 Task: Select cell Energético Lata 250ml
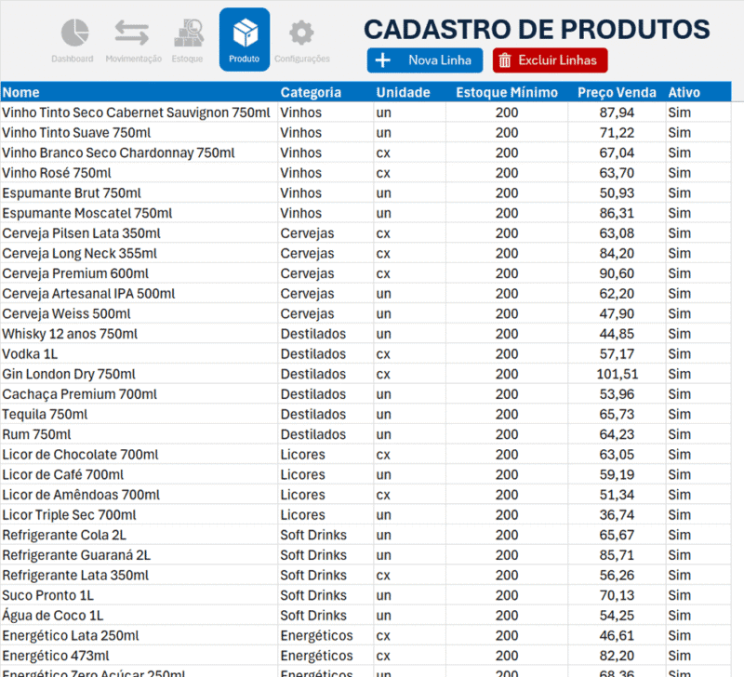pos(139,635)
